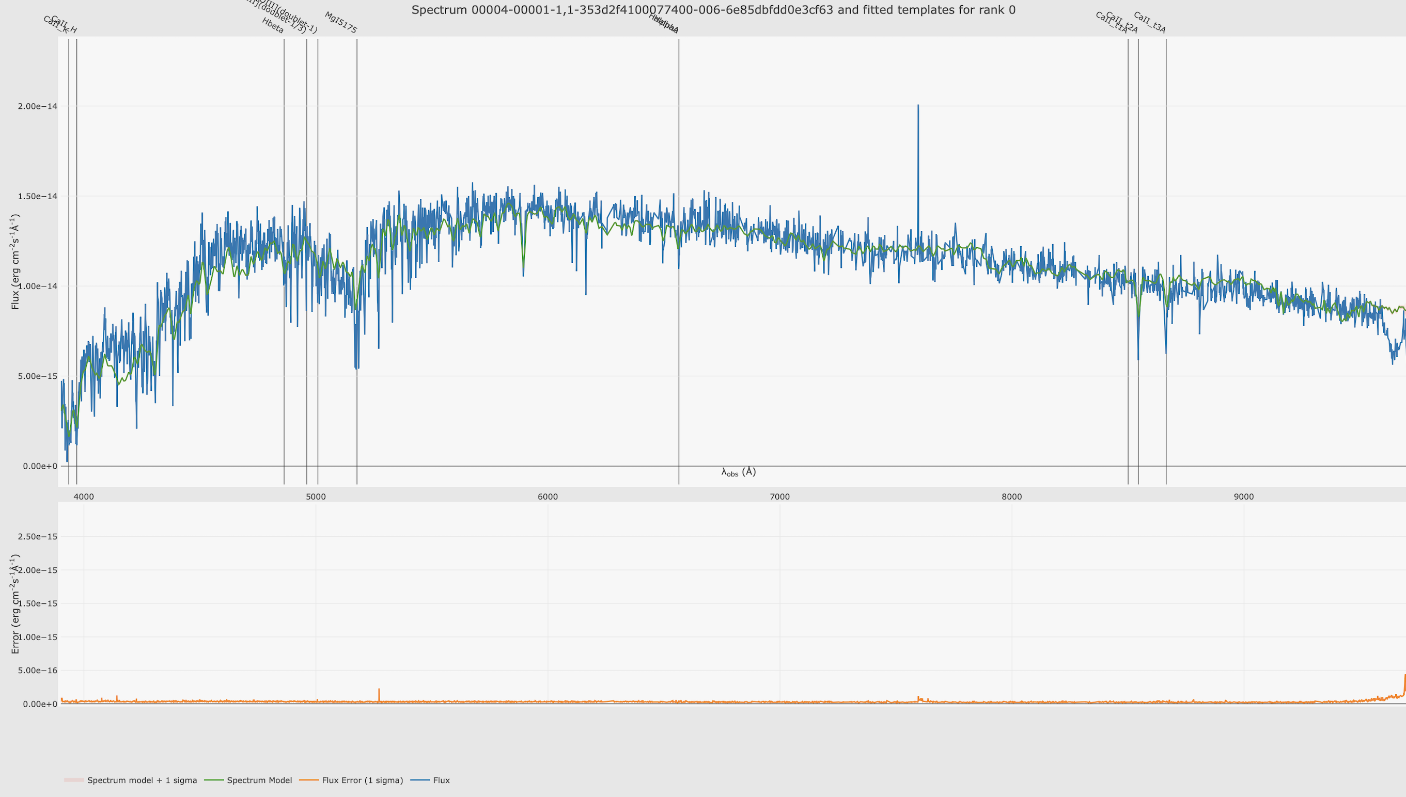The width and height of the screenshot is (1406, 797).
Task: Click the orange error spike near 5270 Å
Action: pyautogui.click(x=379, y=693)
